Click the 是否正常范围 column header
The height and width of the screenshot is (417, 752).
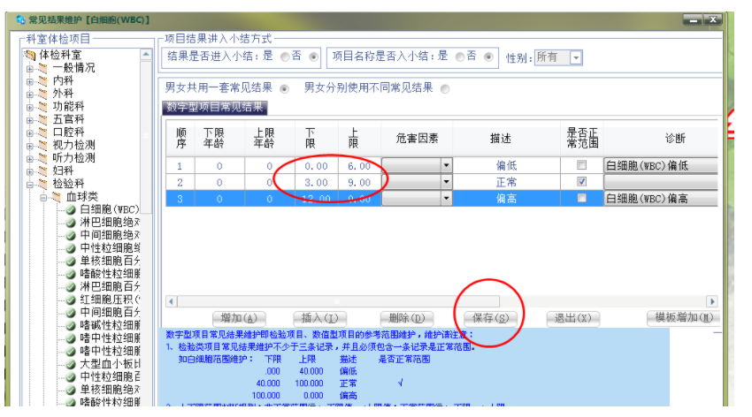(x=582, y=139)
